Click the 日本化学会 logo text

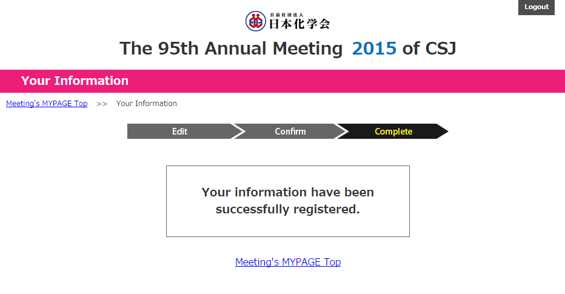(299, 24)
